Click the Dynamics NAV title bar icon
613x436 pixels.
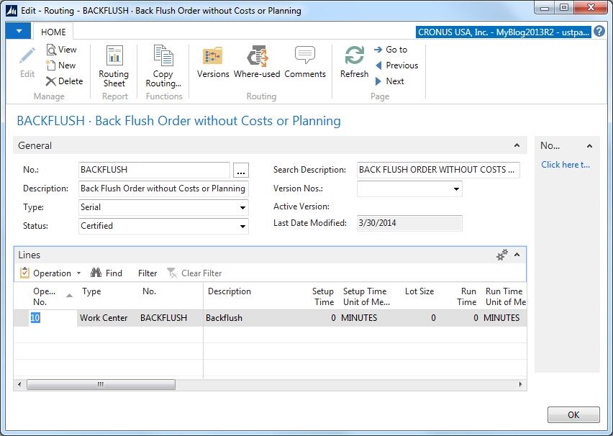pos(12,11)
